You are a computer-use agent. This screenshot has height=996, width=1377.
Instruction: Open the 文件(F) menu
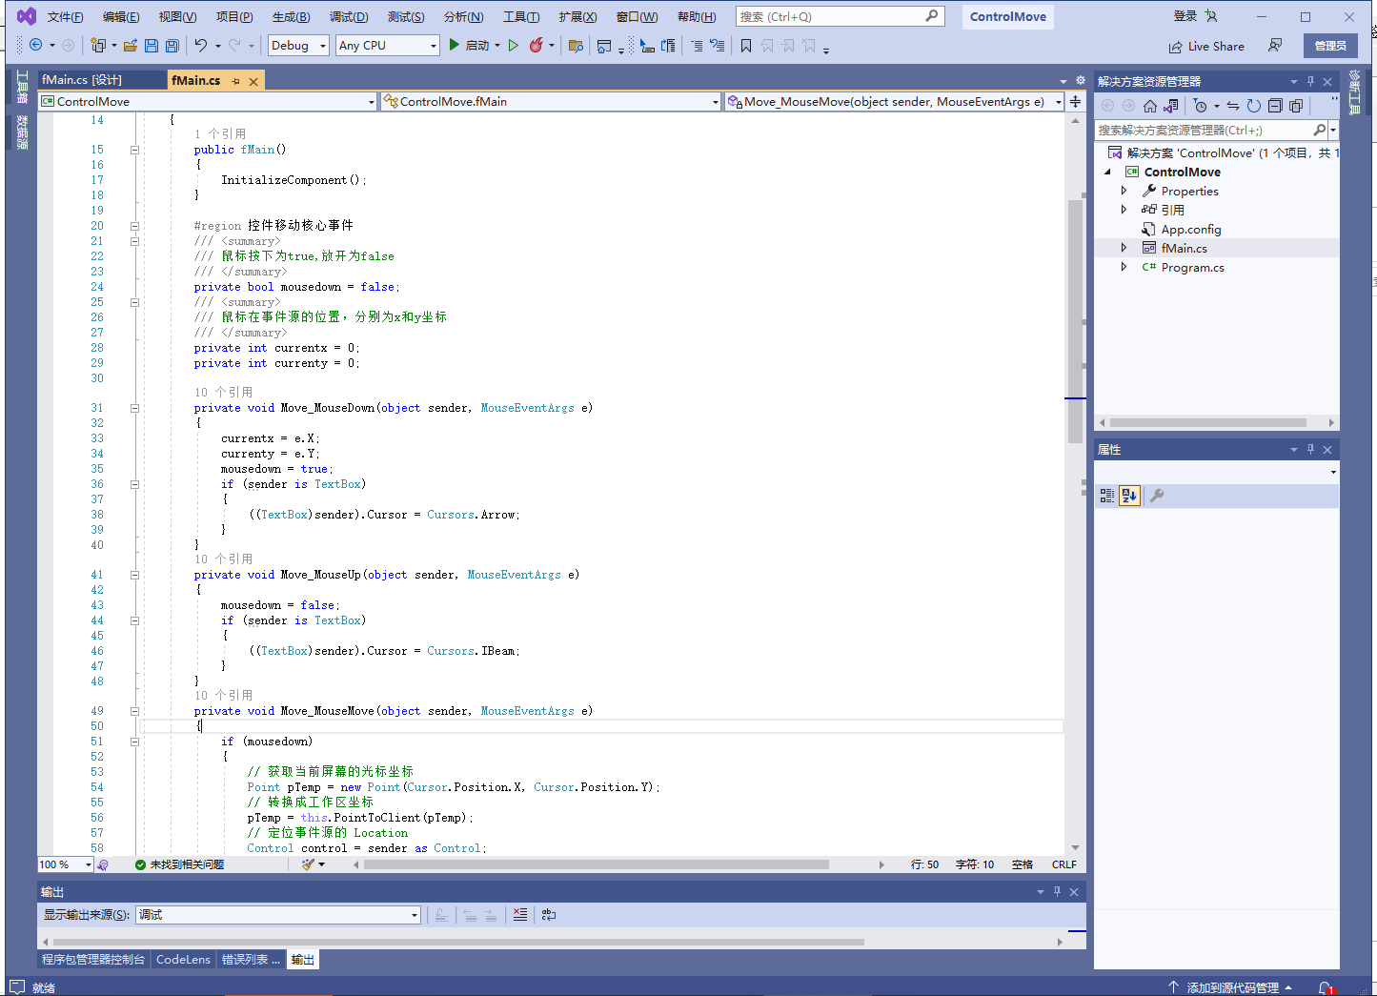(66, 17)
